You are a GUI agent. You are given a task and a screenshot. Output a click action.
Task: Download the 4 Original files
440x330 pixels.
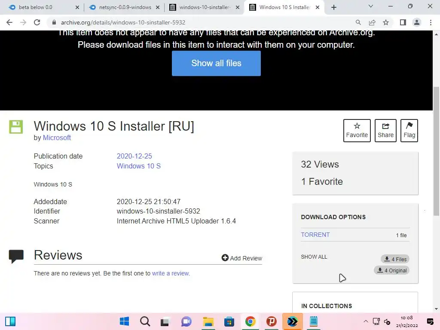tap(392, 270)
